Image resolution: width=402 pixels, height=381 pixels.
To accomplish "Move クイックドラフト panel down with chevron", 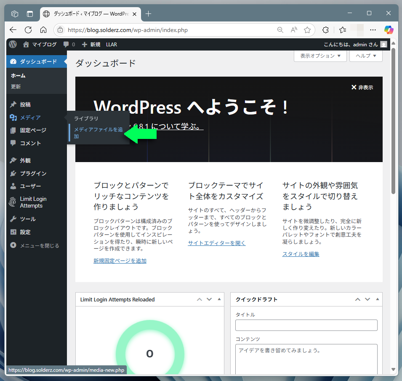I will tap(367, 299).
